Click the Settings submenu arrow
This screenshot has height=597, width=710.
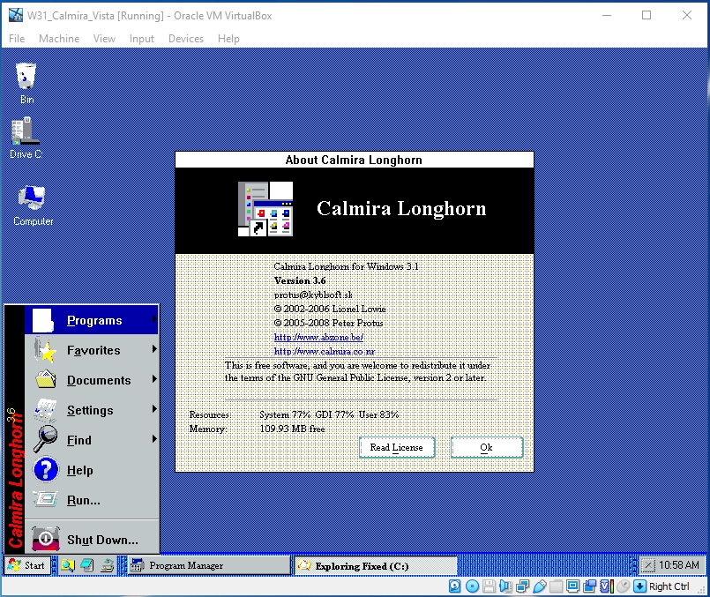tap(154, 408)
